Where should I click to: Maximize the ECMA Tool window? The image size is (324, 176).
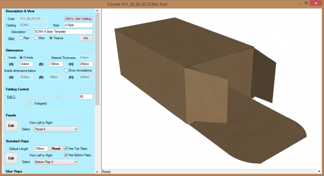[x=306, y=3]
